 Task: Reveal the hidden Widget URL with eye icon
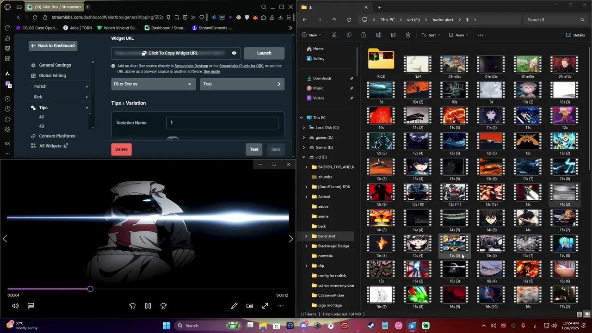[234, 53]
